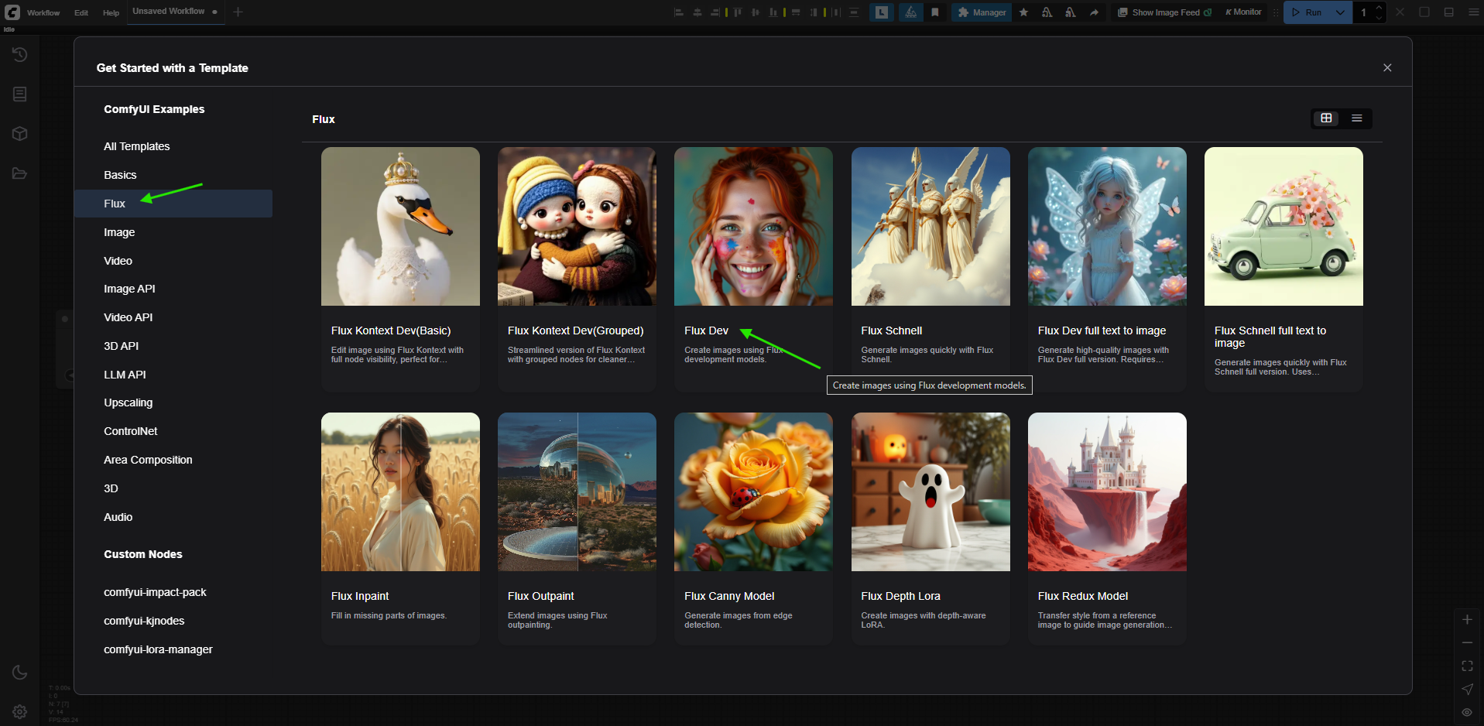Image resolution: width=1484 pixels, height=726 pixels.
Task: Select Area Composition category
Action: point(173,460)
